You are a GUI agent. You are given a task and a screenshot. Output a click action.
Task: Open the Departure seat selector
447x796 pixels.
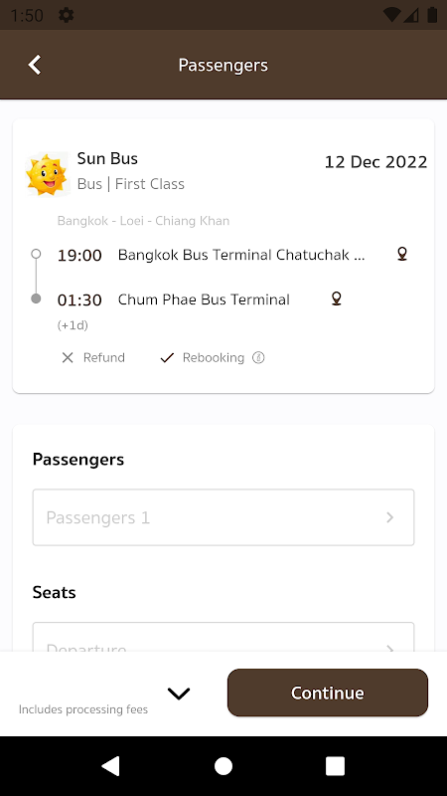223,637
